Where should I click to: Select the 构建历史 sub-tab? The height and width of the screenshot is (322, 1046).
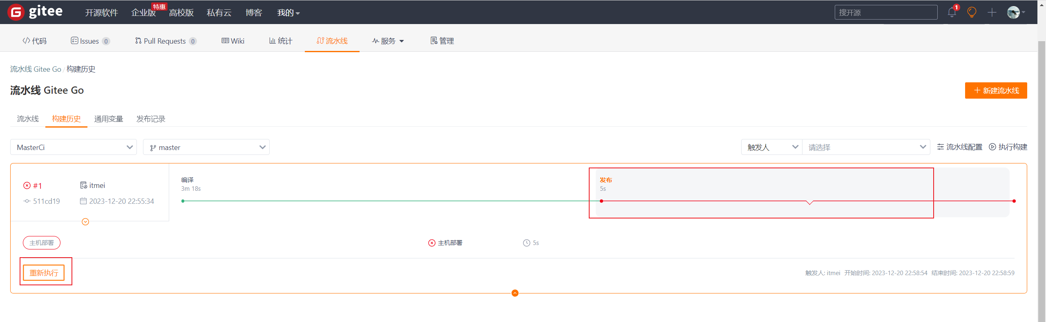pyautogui.click(x=66, y=119)
